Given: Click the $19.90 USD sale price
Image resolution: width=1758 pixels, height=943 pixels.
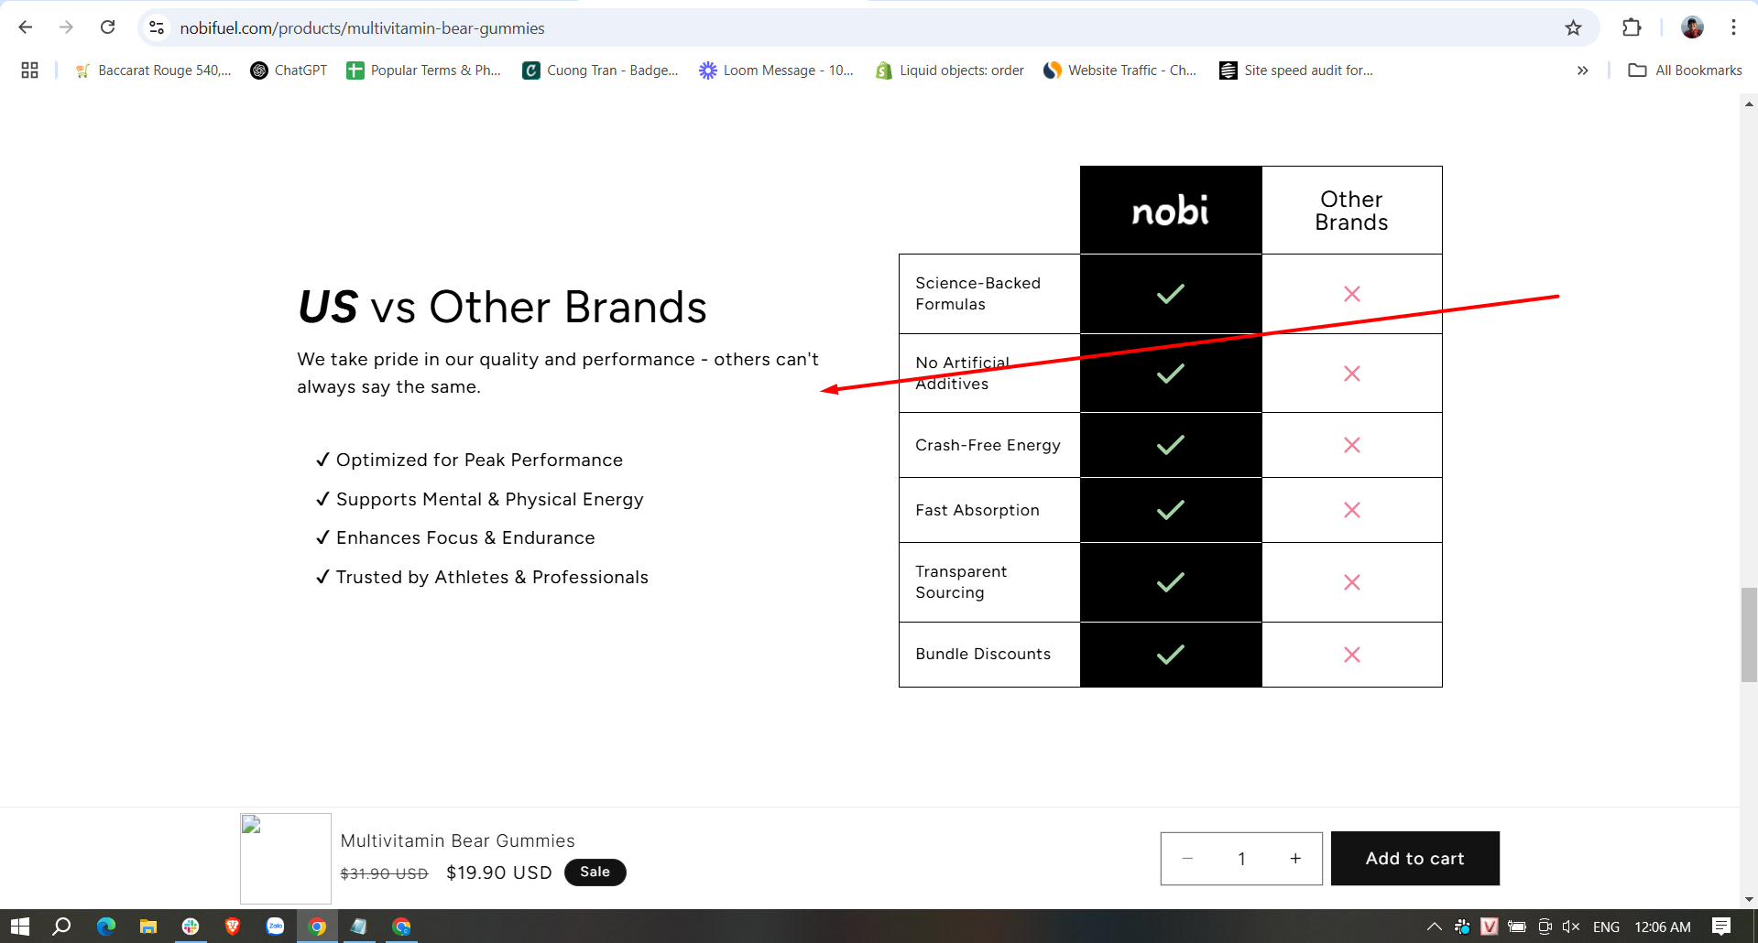Looking at the screenshot, I should 499,873.
